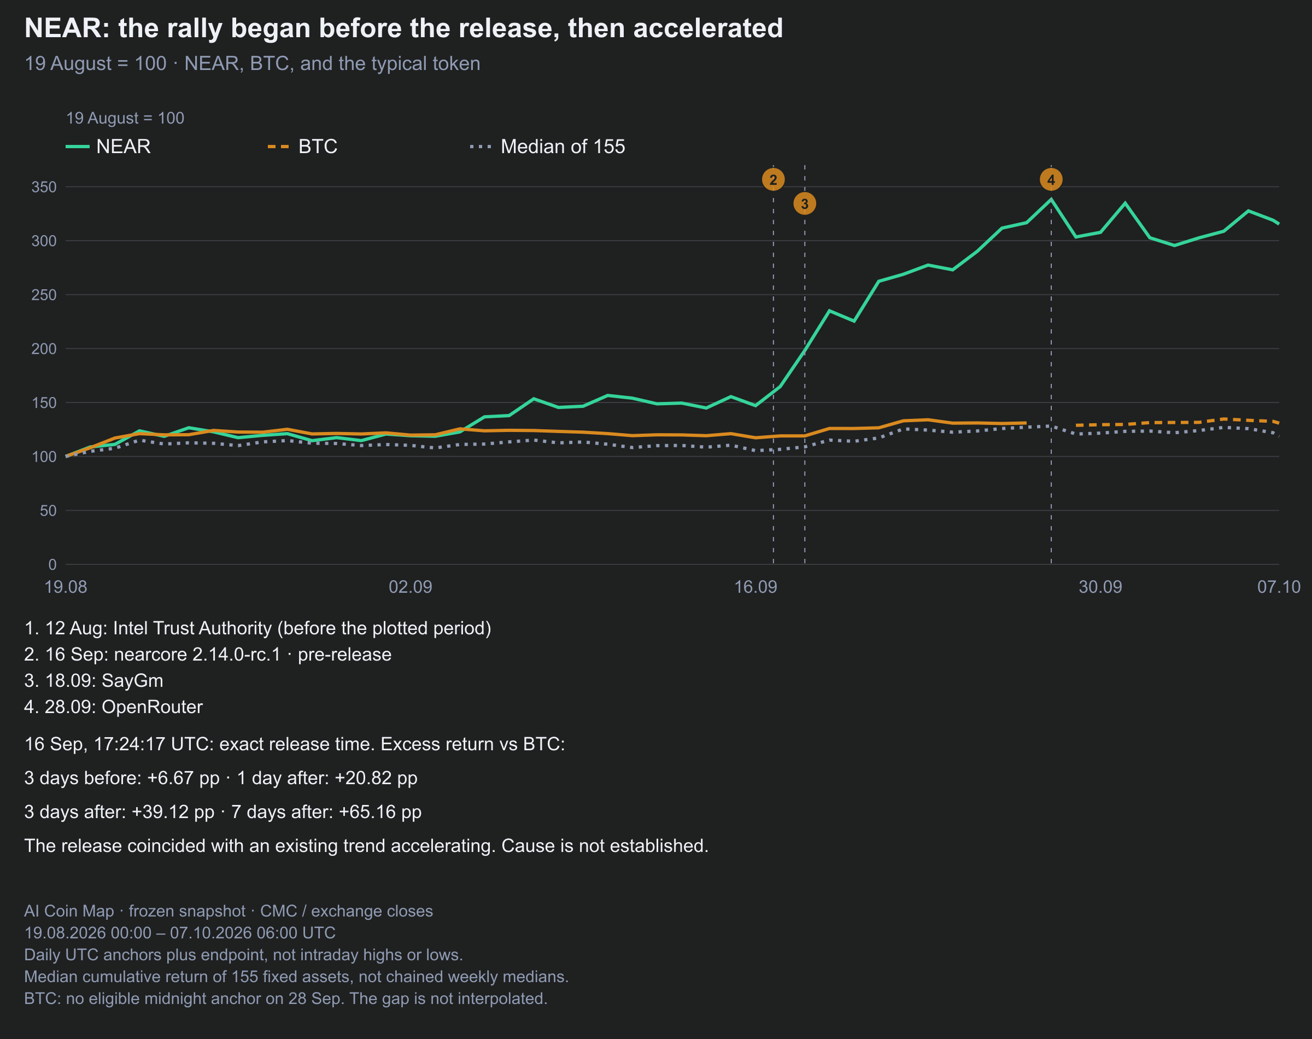
Task: Click the 200 y-axis label
Action: click(44, 348)
